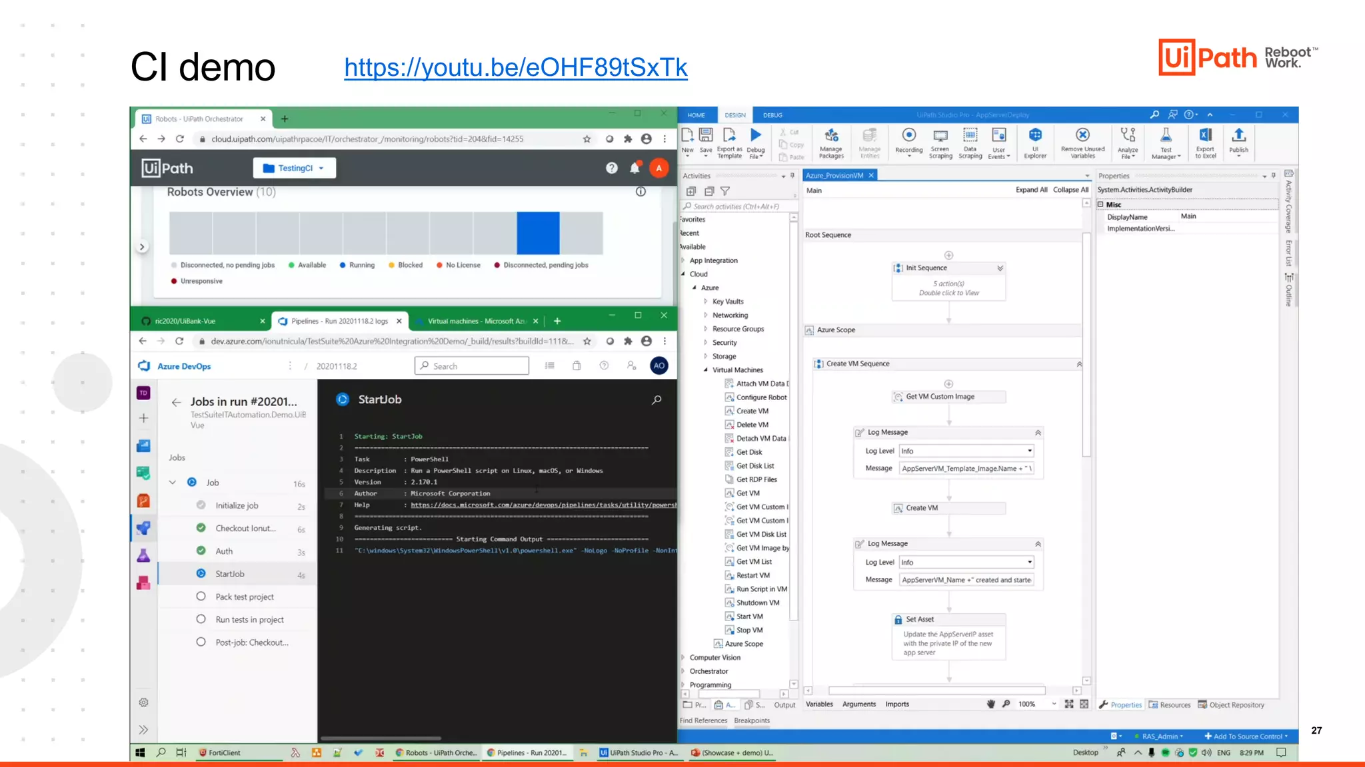Open Orchestrator notifications bell
Image resolution: width=1365 pixels, height=767 pixels.
(x=635, y=168)
